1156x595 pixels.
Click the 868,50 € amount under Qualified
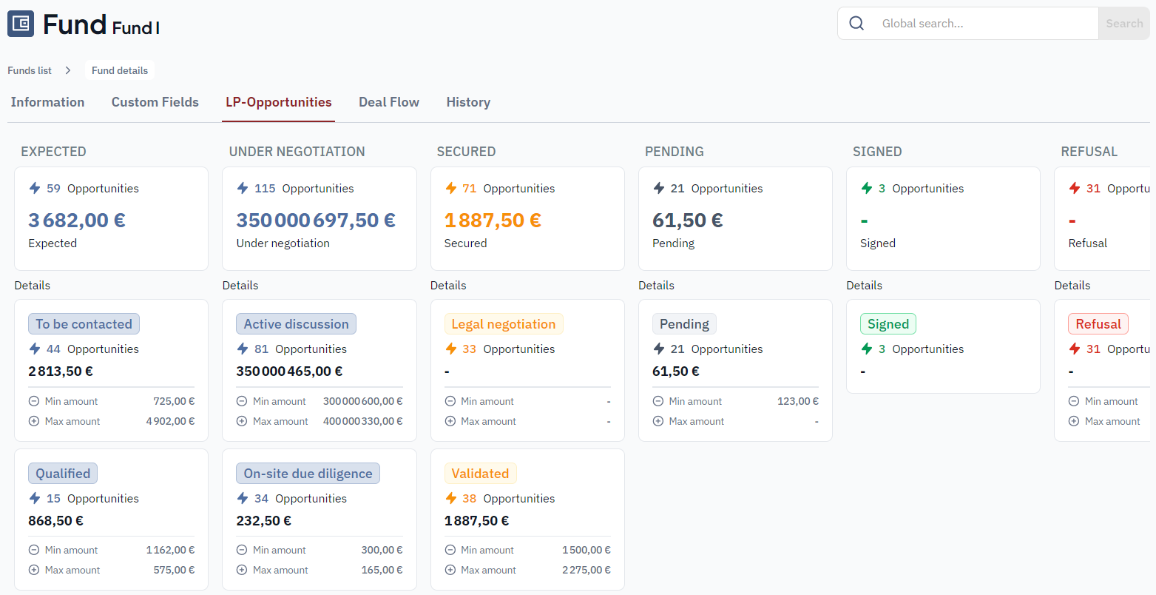click(x=56, y=521)
